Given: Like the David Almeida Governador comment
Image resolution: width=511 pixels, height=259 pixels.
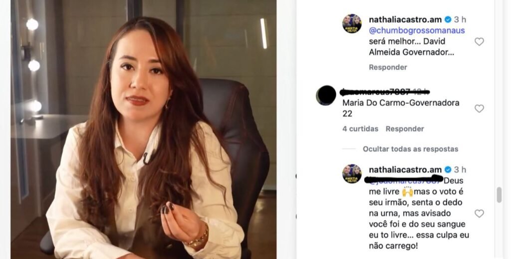Looking at the screenshot, I should [x=479, y=42].
